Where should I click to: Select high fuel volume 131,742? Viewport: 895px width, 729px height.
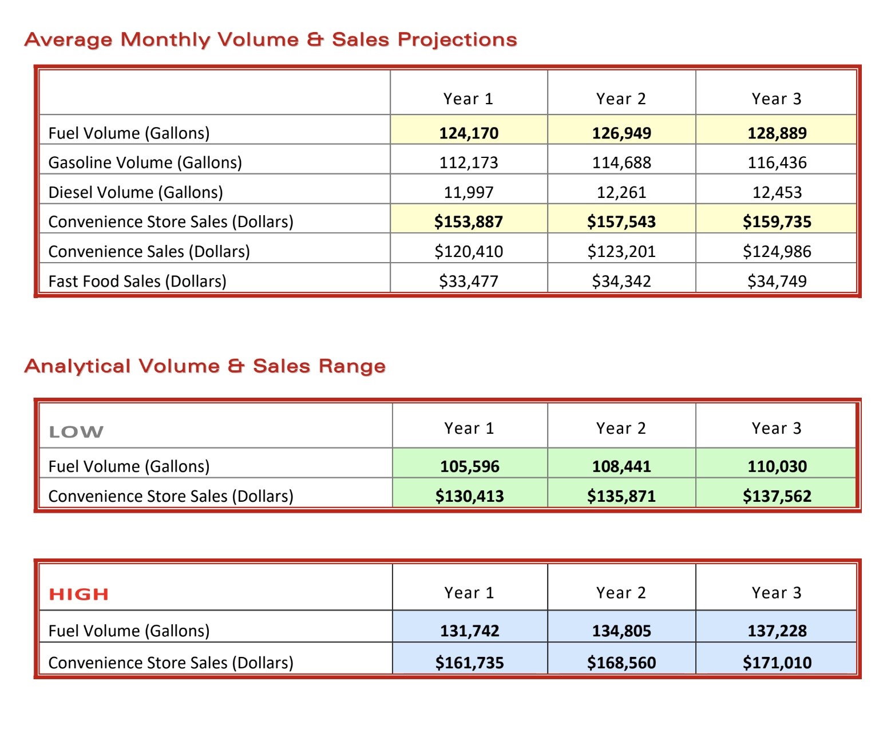(x=470, y=631)
